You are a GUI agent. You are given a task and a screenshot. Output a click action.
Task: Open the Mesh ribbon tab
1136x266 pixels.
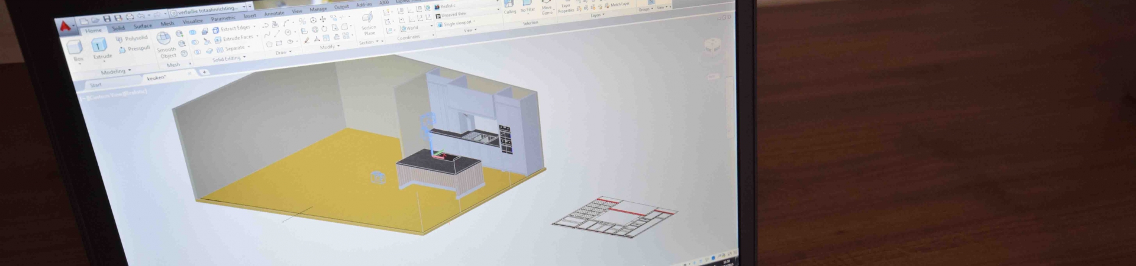[167, 24]
